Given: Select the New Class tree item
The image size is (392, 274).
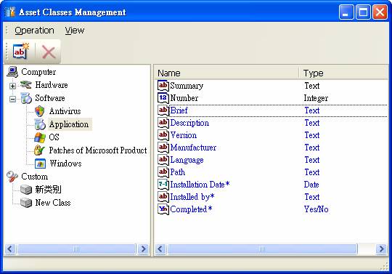Looking at the screenshot, I should coord(53,203).
